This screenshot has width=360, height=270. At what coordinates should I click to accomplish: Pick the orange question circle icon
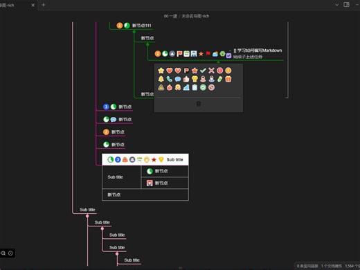pos(228,71)
